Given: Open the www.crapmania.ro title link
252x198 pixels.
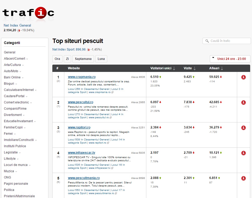Looking at the screenshot, I should pos(82,77).
